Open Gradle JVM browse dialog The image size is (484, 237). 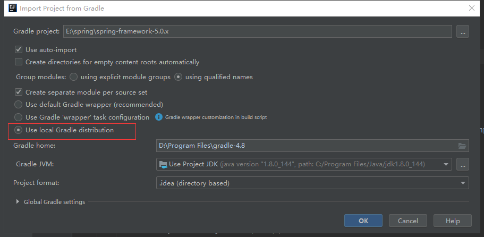tap(462, 164)
